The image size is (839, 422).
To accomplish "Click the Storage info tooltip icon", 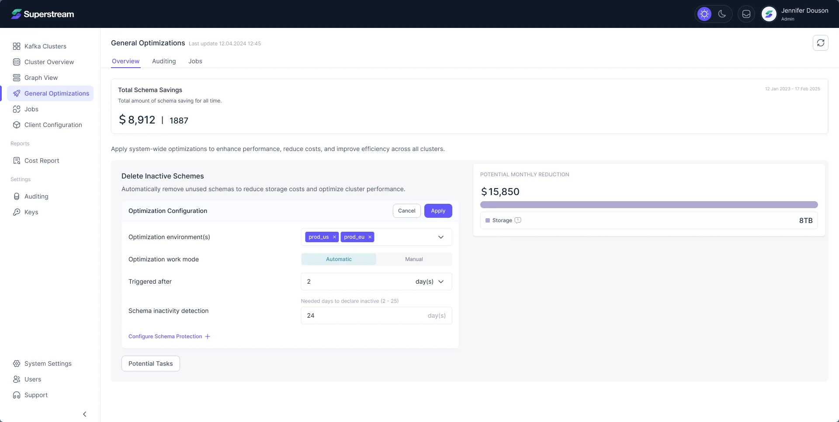I will click(518, 220).
